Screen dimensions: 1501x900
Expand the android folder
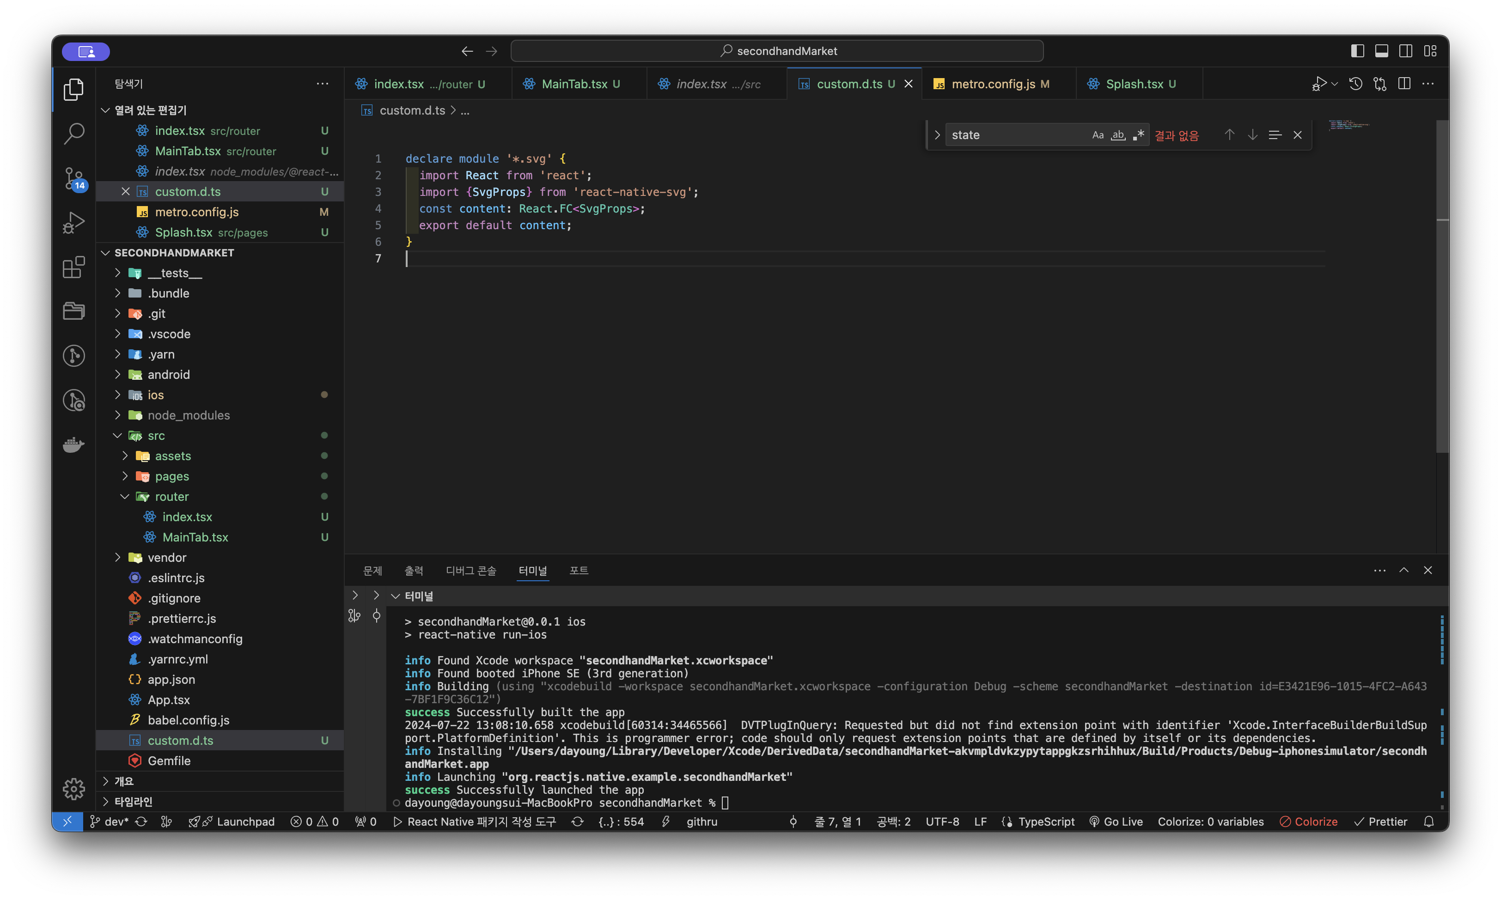tap(169, 374)
